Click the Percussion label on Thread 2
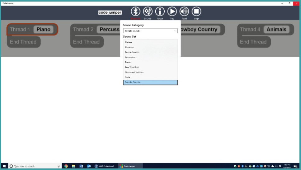Screen dimensions: 301x170 [x=109, y=29]
